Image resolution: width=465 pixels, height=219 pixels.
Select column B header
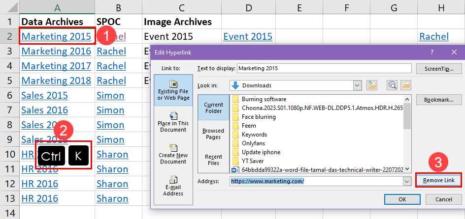tap(118, 8)
